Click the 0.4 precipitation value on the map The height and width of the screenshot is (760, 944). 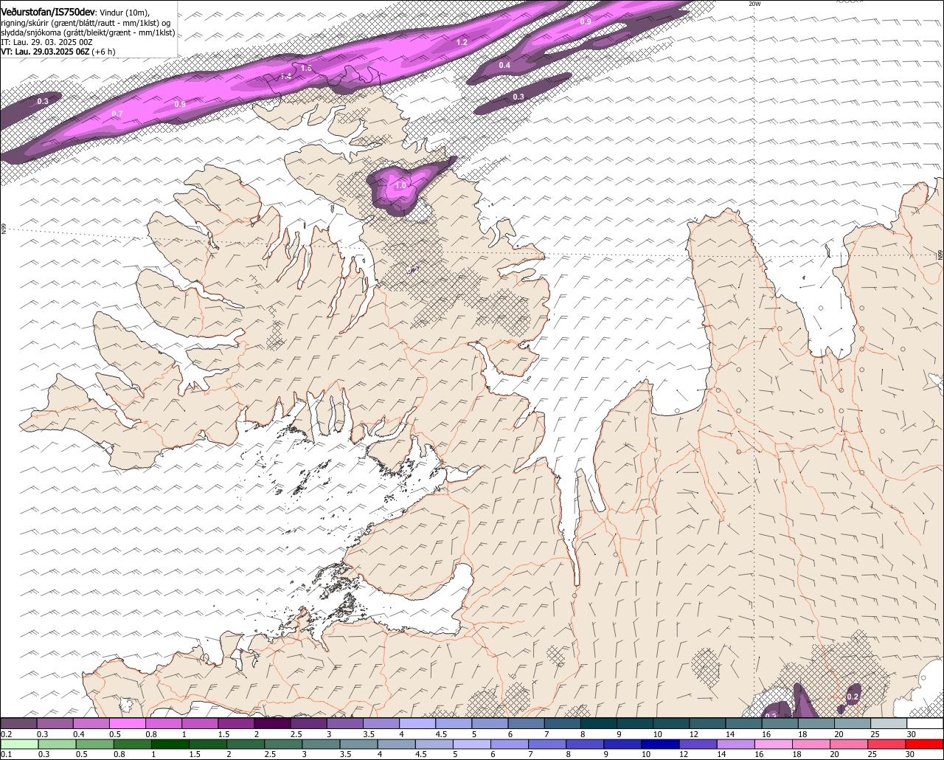pyautogui.click(x=504, y=66)
